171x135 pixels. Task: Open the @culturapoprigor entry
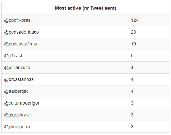click(22, 103)
